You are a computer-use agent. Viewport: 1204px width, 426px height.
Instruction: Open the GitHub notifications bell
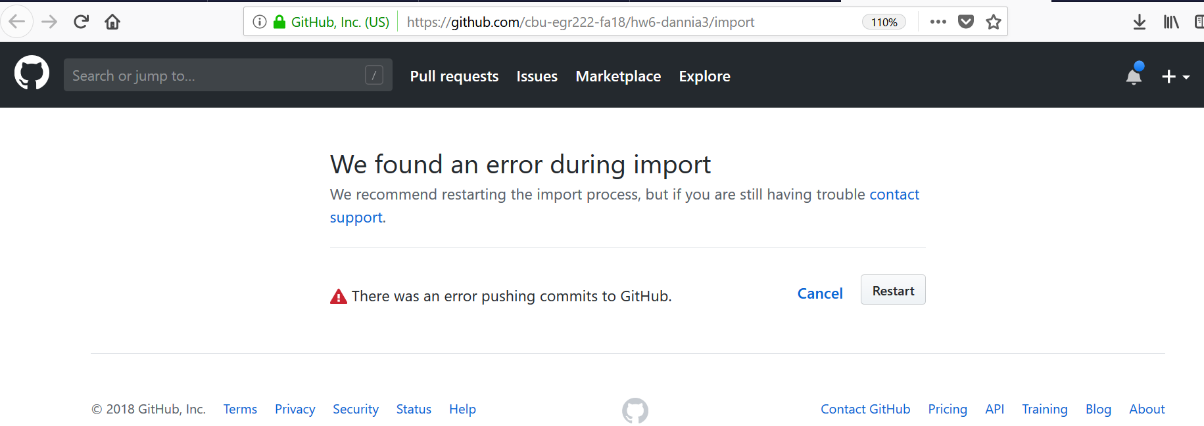1133,75
